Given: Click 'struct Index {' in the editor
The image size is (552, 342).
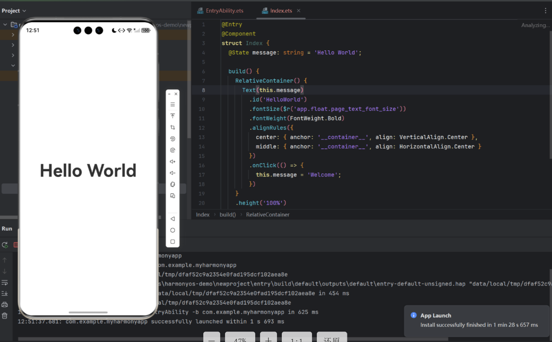Looking at the screenshot, I should (246, 43).
